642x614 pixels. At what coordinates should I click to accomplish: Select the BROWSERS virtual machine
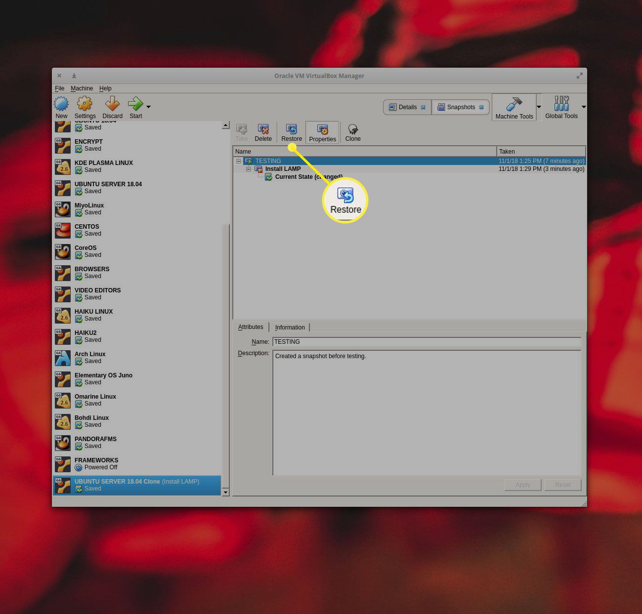point(137,273)
